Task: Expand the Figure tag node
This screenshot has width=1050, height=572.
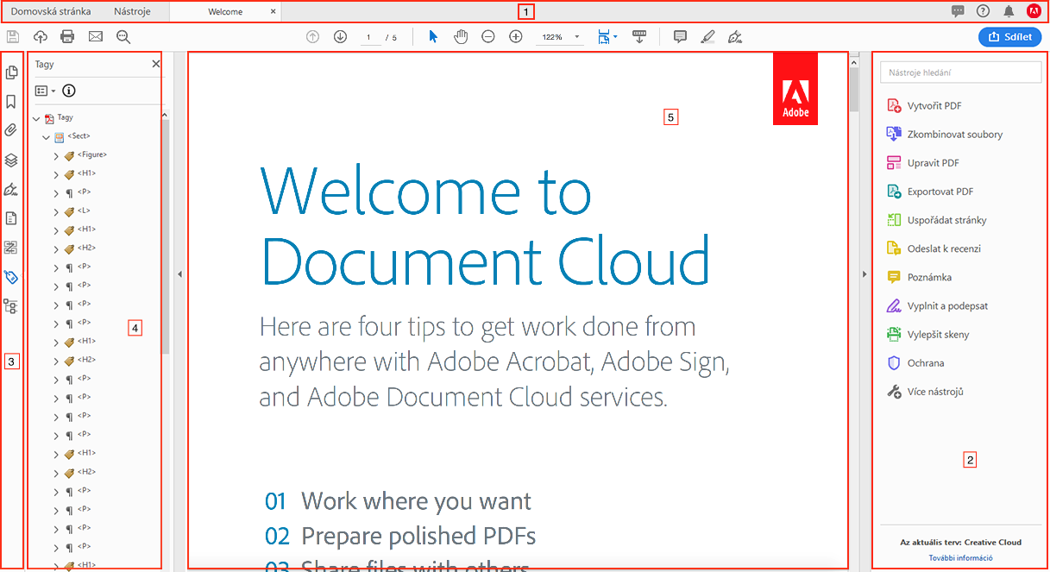Action: pos(56,155)
